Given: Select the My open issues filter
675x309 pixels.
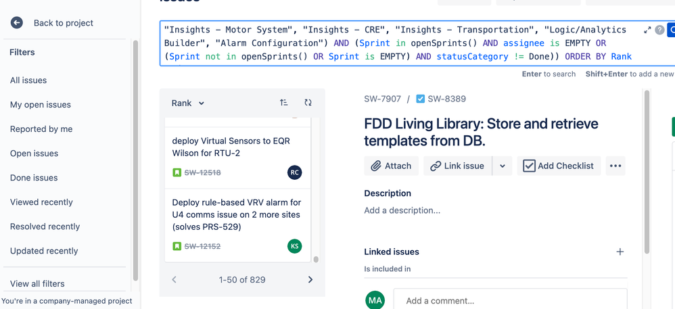Looking at the screenshot, I should [41, 105].
